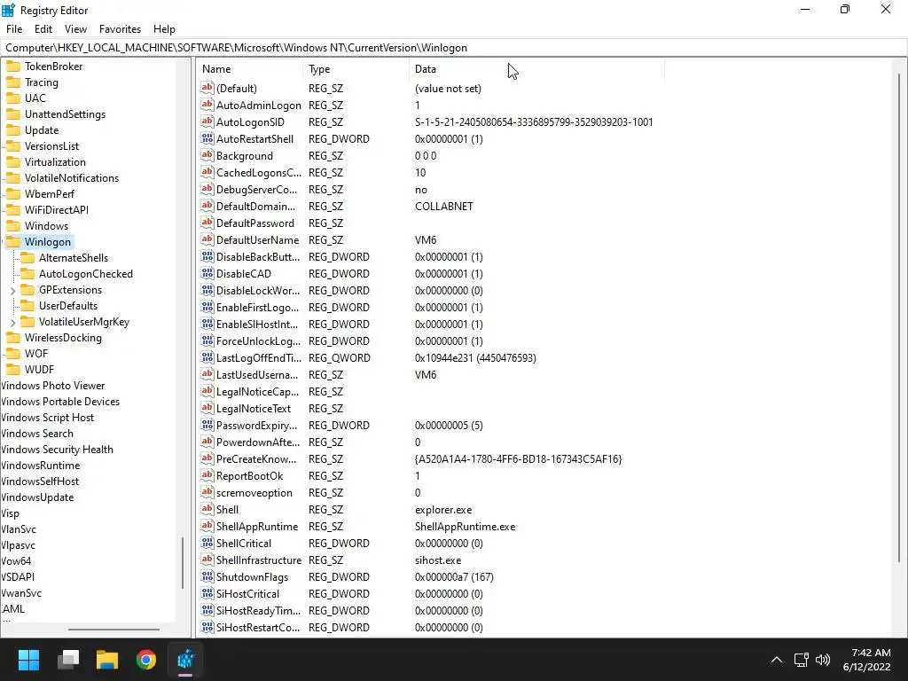Select the DefaultUserName value name
The image size is (908, 681).
[x=258, y=239]
